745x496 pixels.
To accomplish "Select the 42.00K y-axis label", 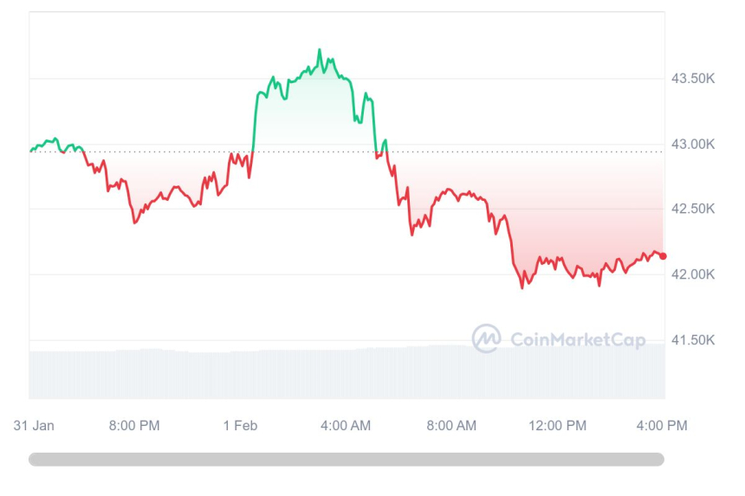I will pyautogui.click(x=693, y=274).
